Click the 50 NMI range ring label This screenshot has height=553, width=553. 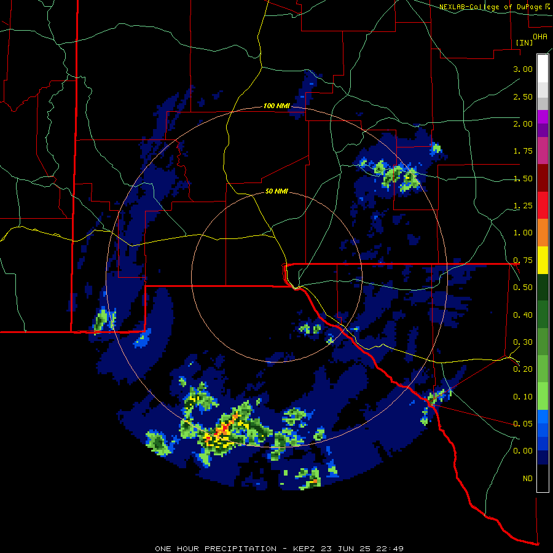click(276, 191)
